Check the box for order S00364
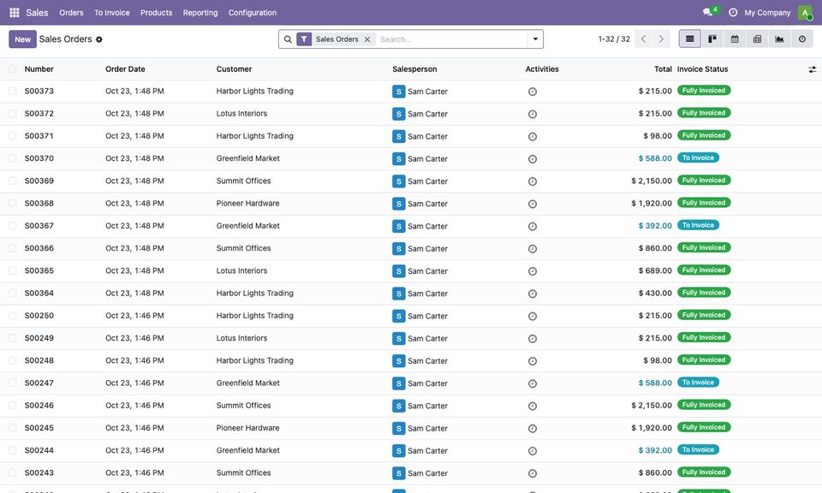822x493 pixels. (13, 294)
